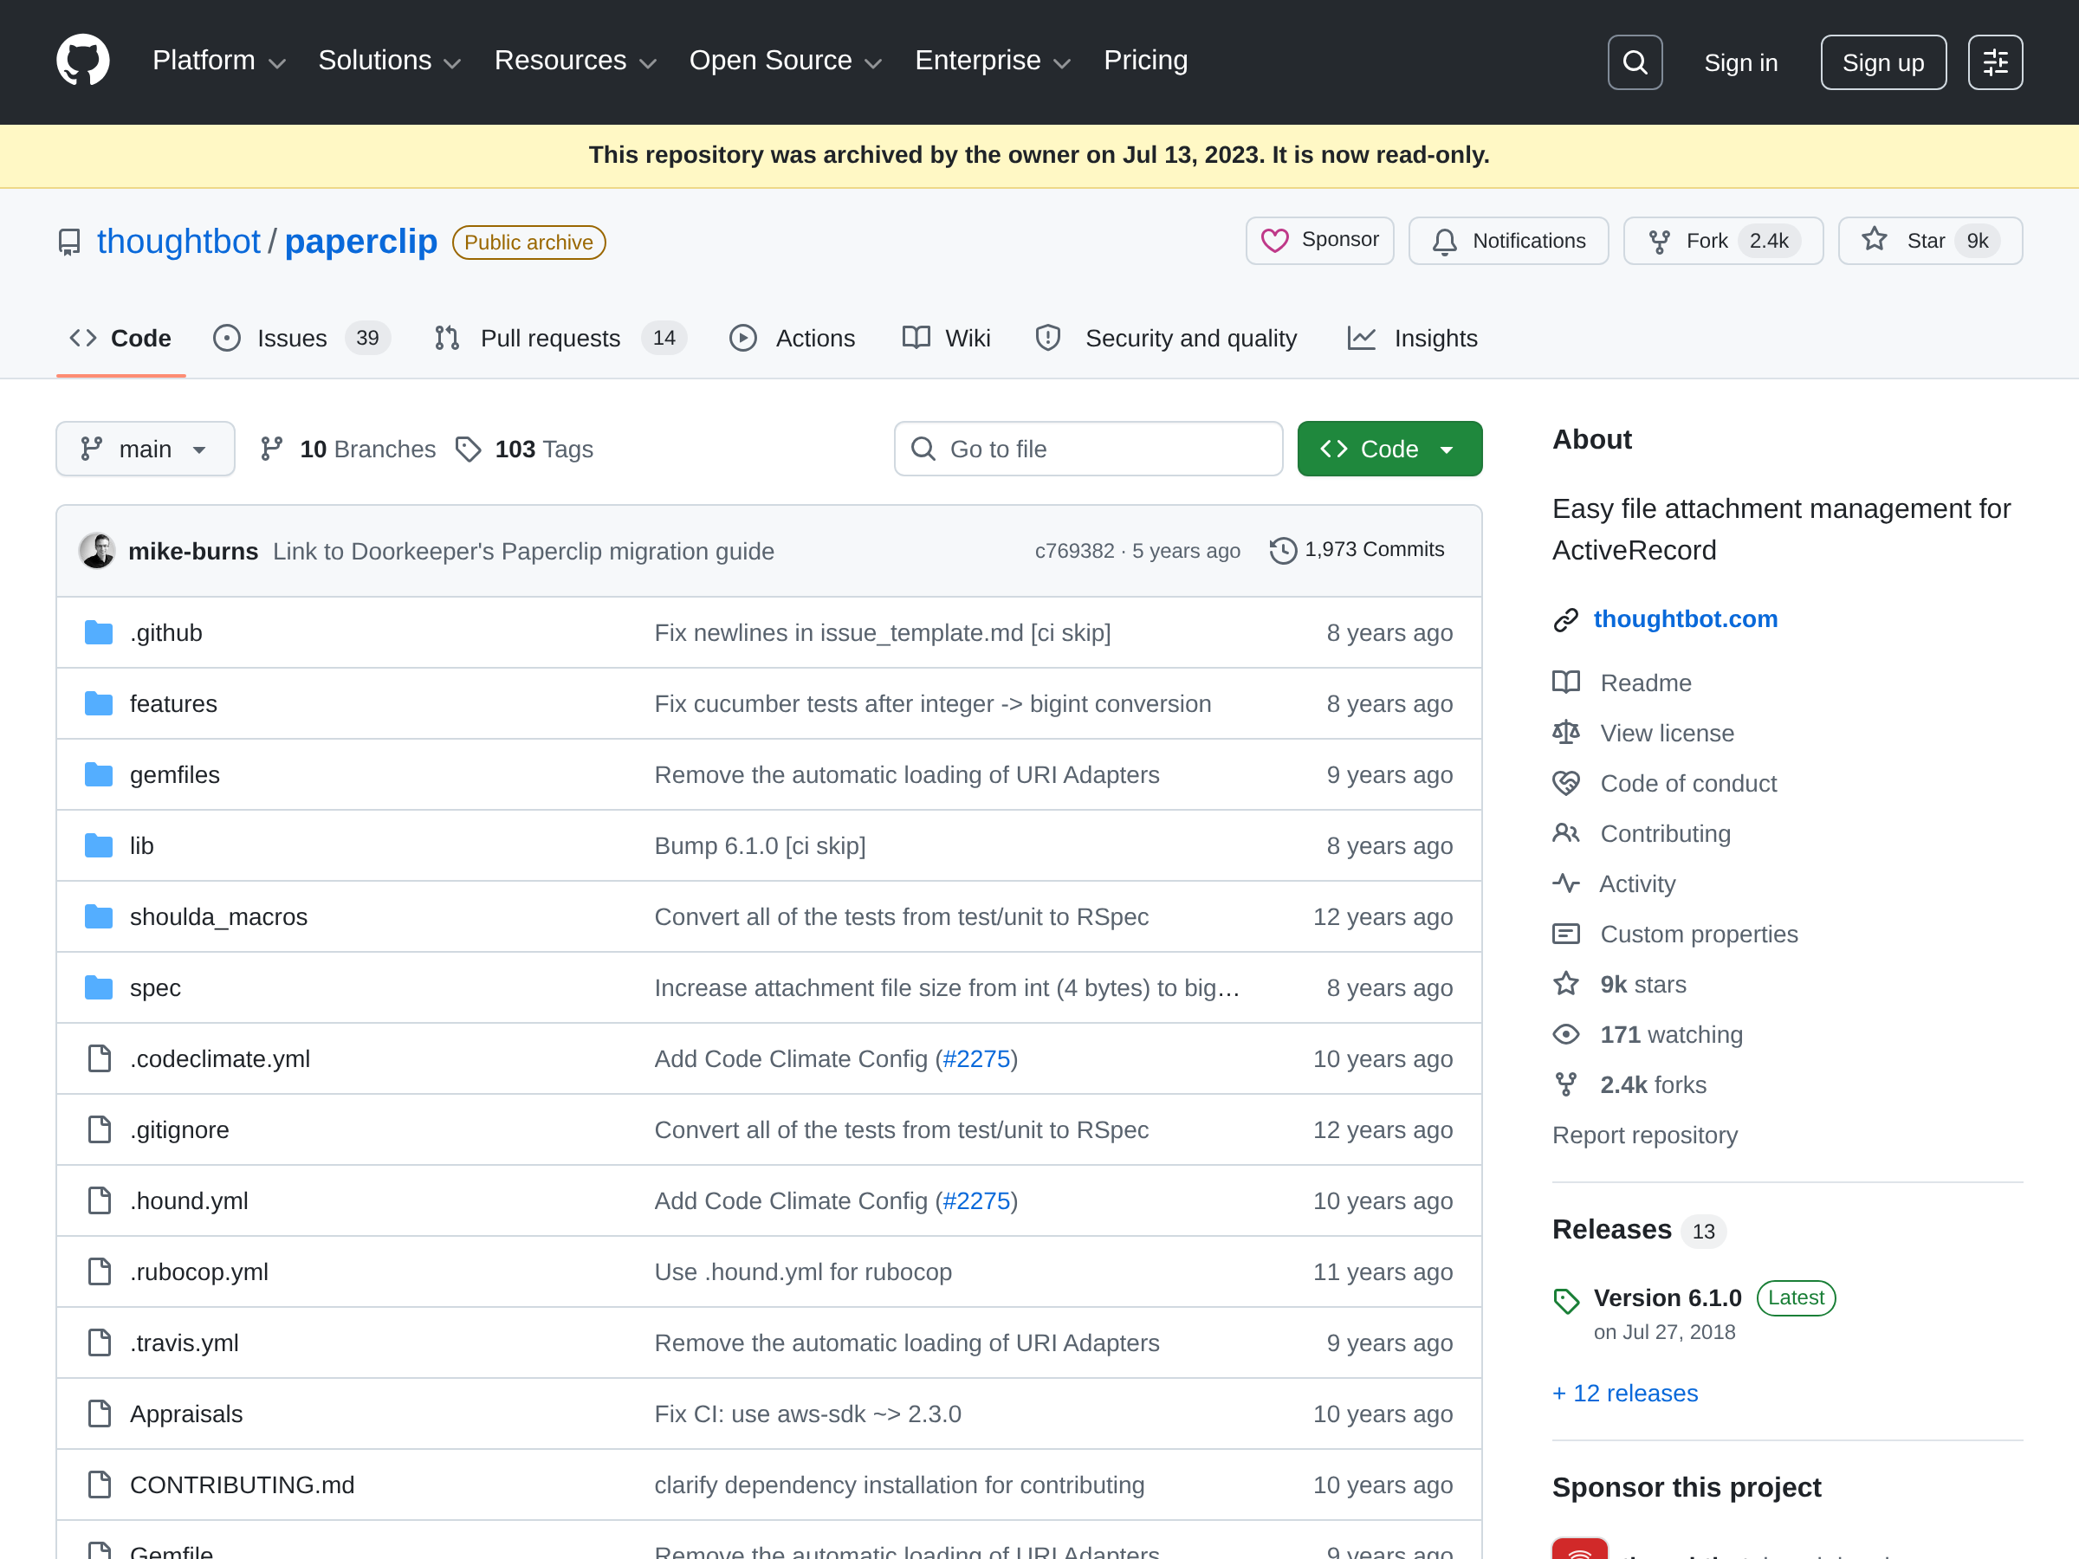Click the license scale icon
The image size is (2079, 1559).
pyautogui.click(x=1566, y=732)
